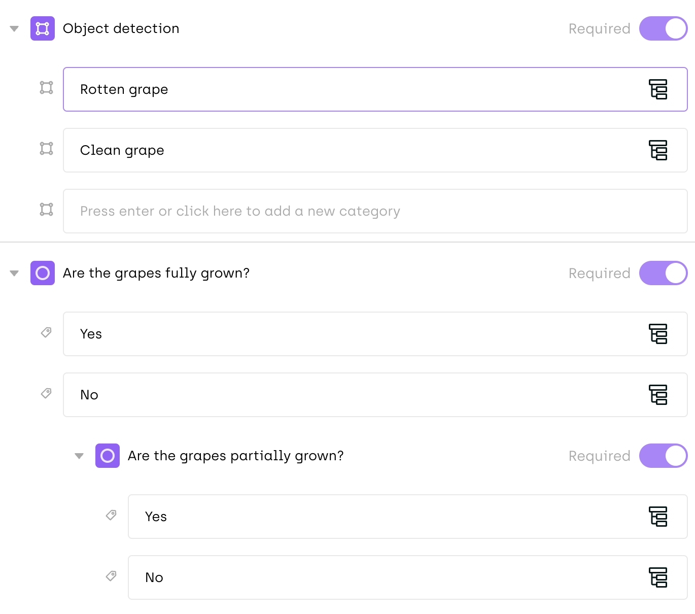Toggle Required switch for Object detection
Screen dimensions: 695x614
coord(663,28)
